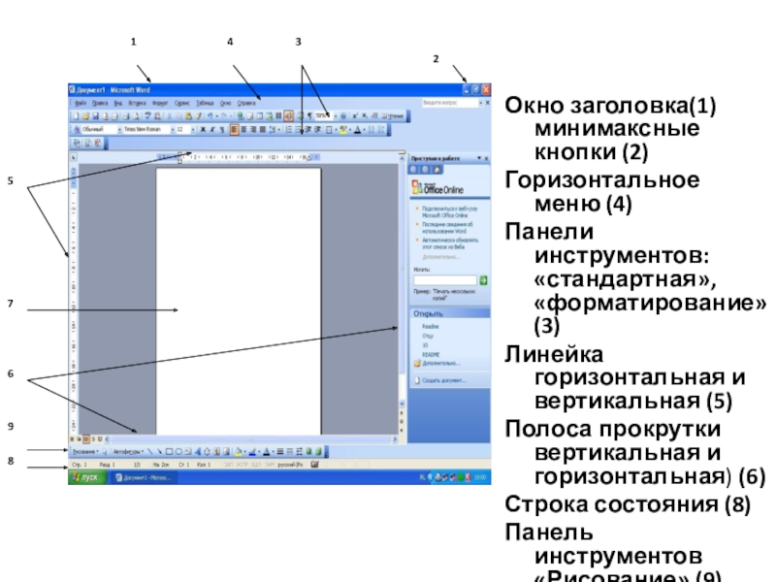Click the green search arrow button
776x582 pixels.
coord(483,280)
